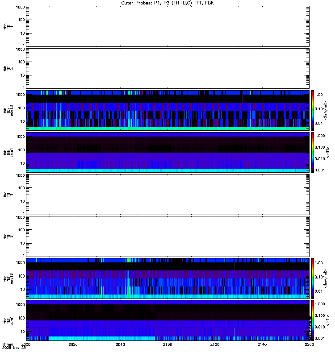Click the 'thc fff 1' y-axis label
Screen dimensions: 335x357
8,195
